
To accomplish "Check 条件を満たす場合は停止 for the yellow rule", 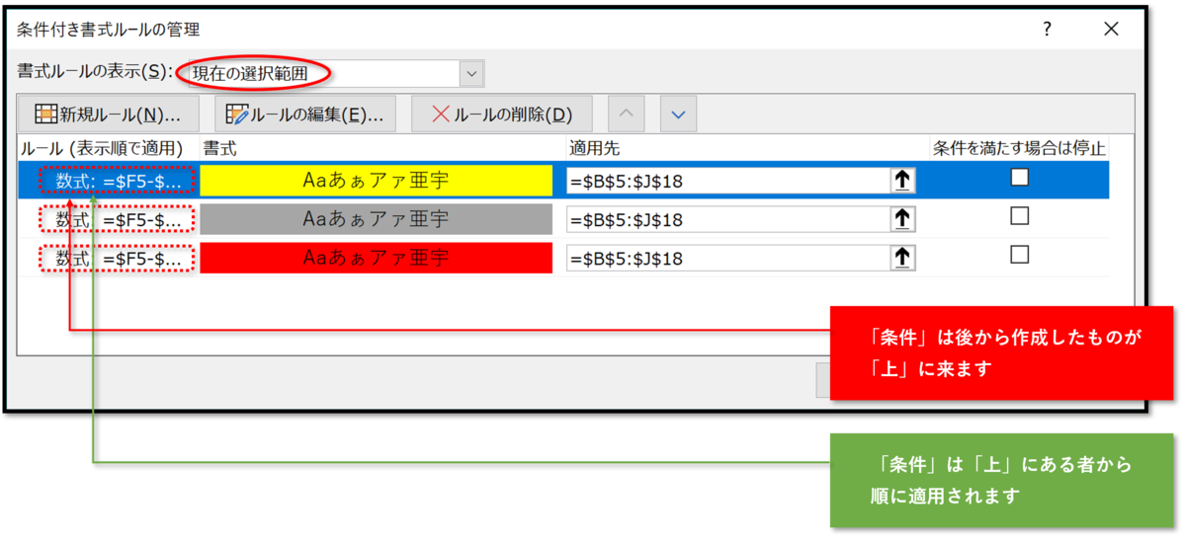I will tap(1020, 178).
